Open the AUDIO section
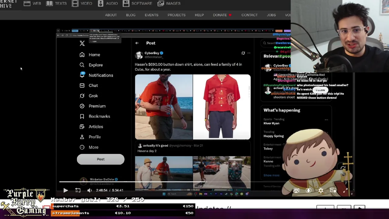 (x=108, y=3)
